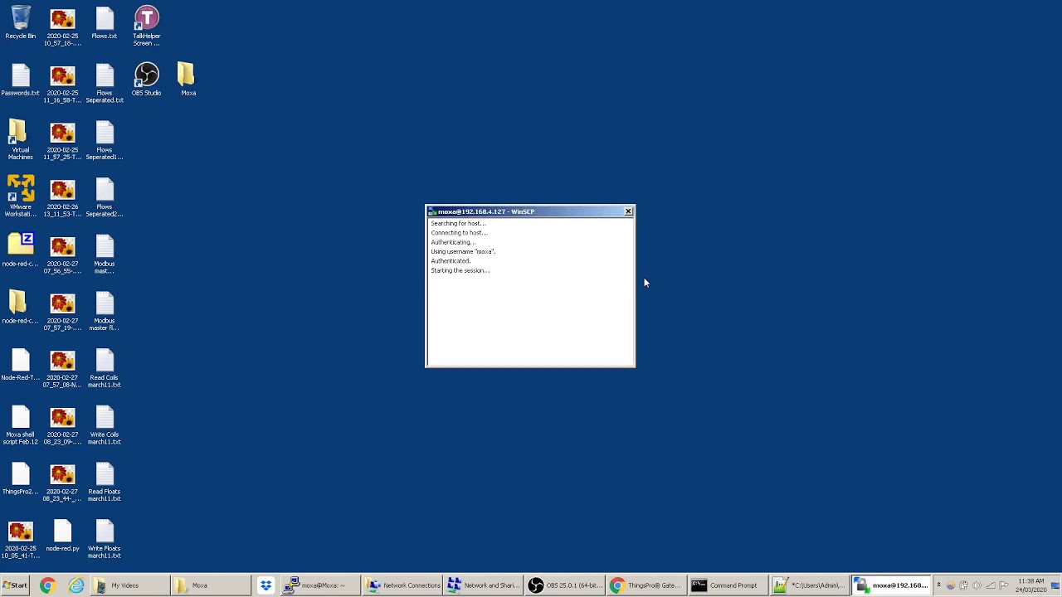
Task: Select the 2020-02-27 08_23_44 image file
Action: (62, 483)
